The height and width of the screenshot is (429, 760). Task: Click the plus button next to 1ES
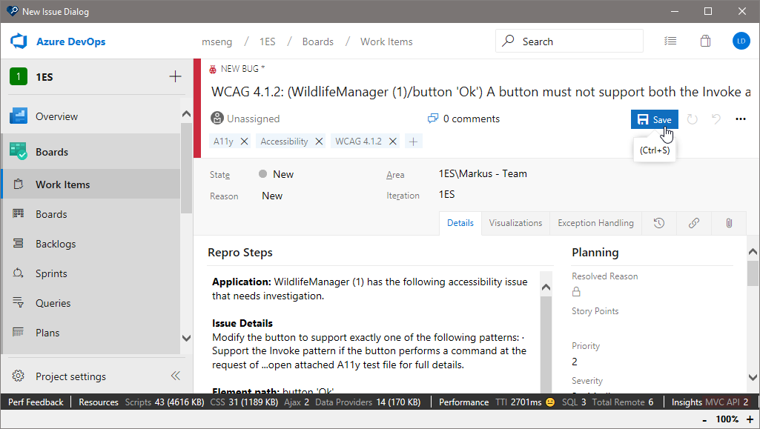[175, 76]
